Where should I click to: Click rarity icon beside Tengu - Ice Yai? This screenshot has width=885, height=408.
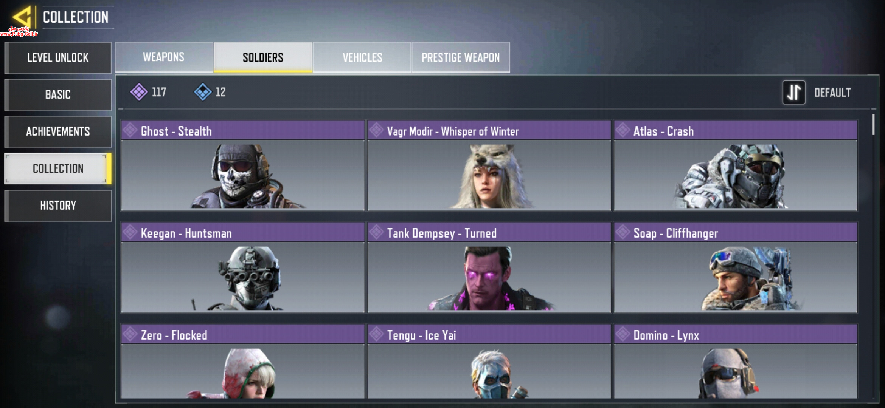click(376, 334)
